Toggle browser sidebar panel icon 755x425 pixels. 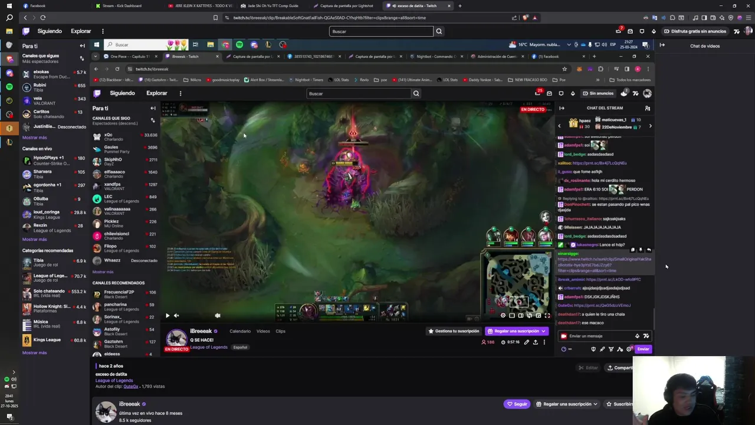(705, 18)
